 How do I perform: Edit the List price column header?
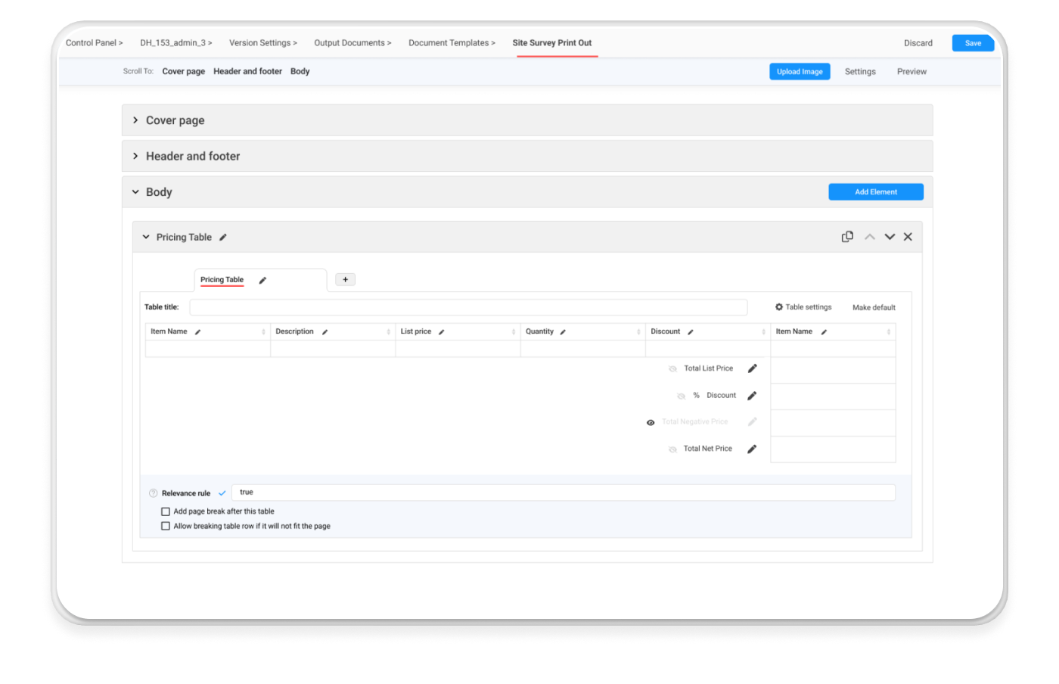point(441,332)
